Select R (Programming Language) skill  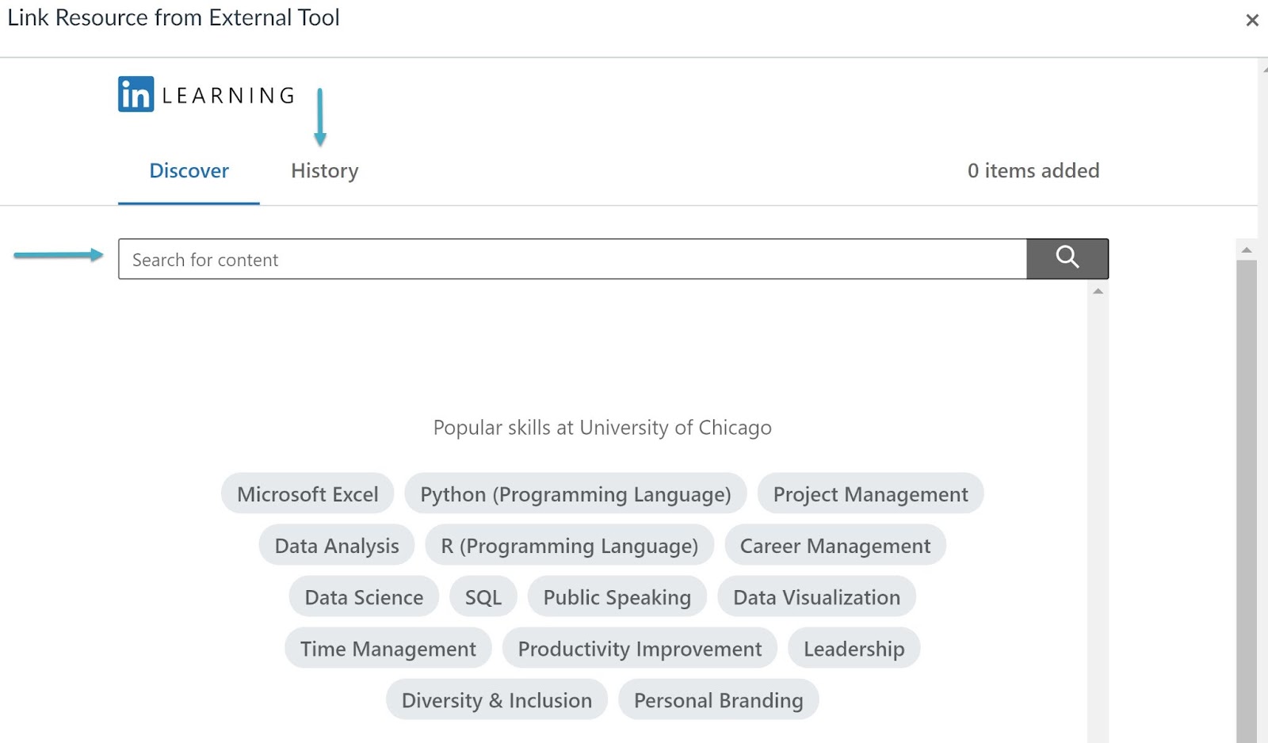569,546
